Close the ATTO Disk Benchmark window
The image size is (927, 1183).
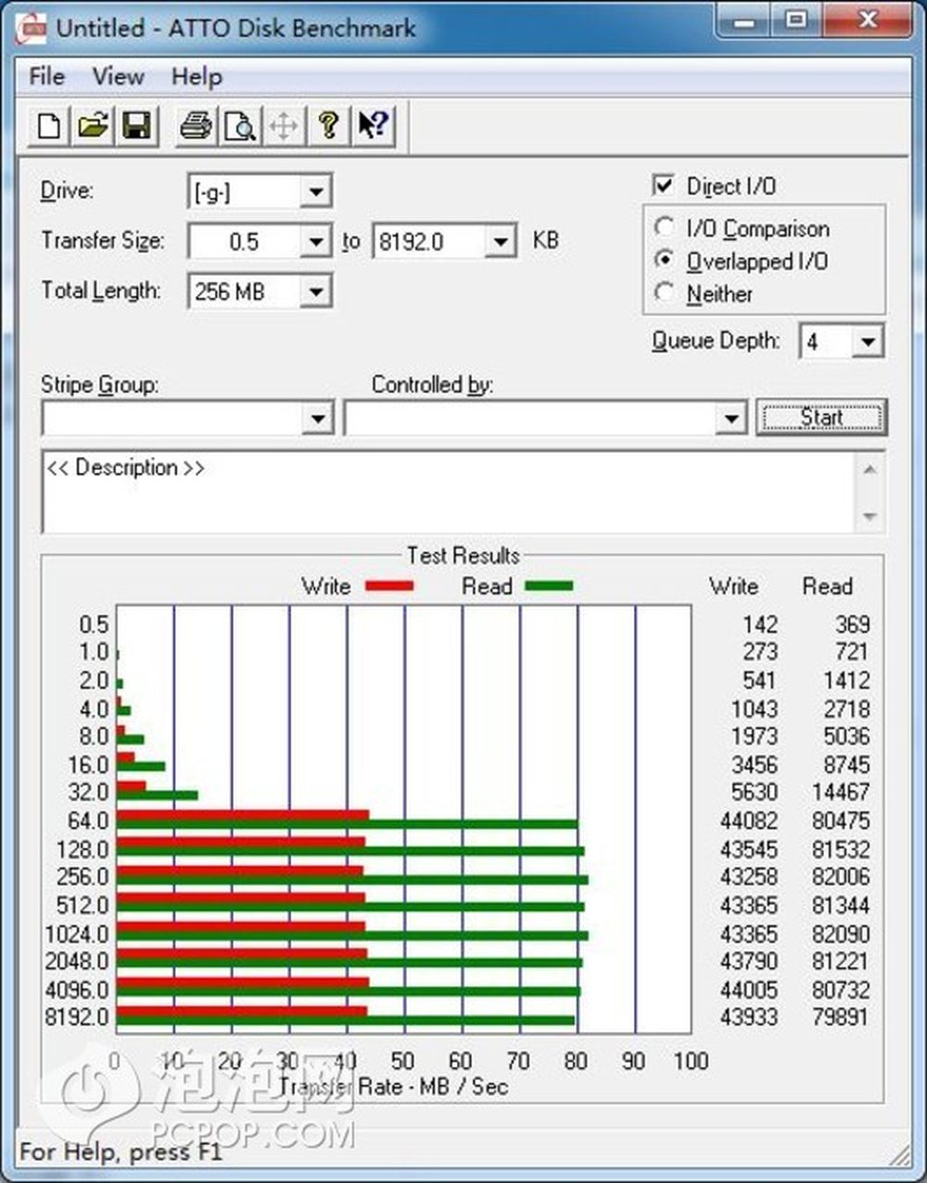[868, 20]
